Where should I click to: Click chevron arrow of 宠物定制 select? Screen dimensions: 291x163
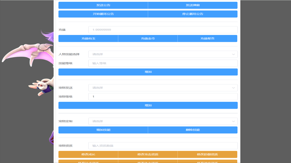tap(233, 121)
